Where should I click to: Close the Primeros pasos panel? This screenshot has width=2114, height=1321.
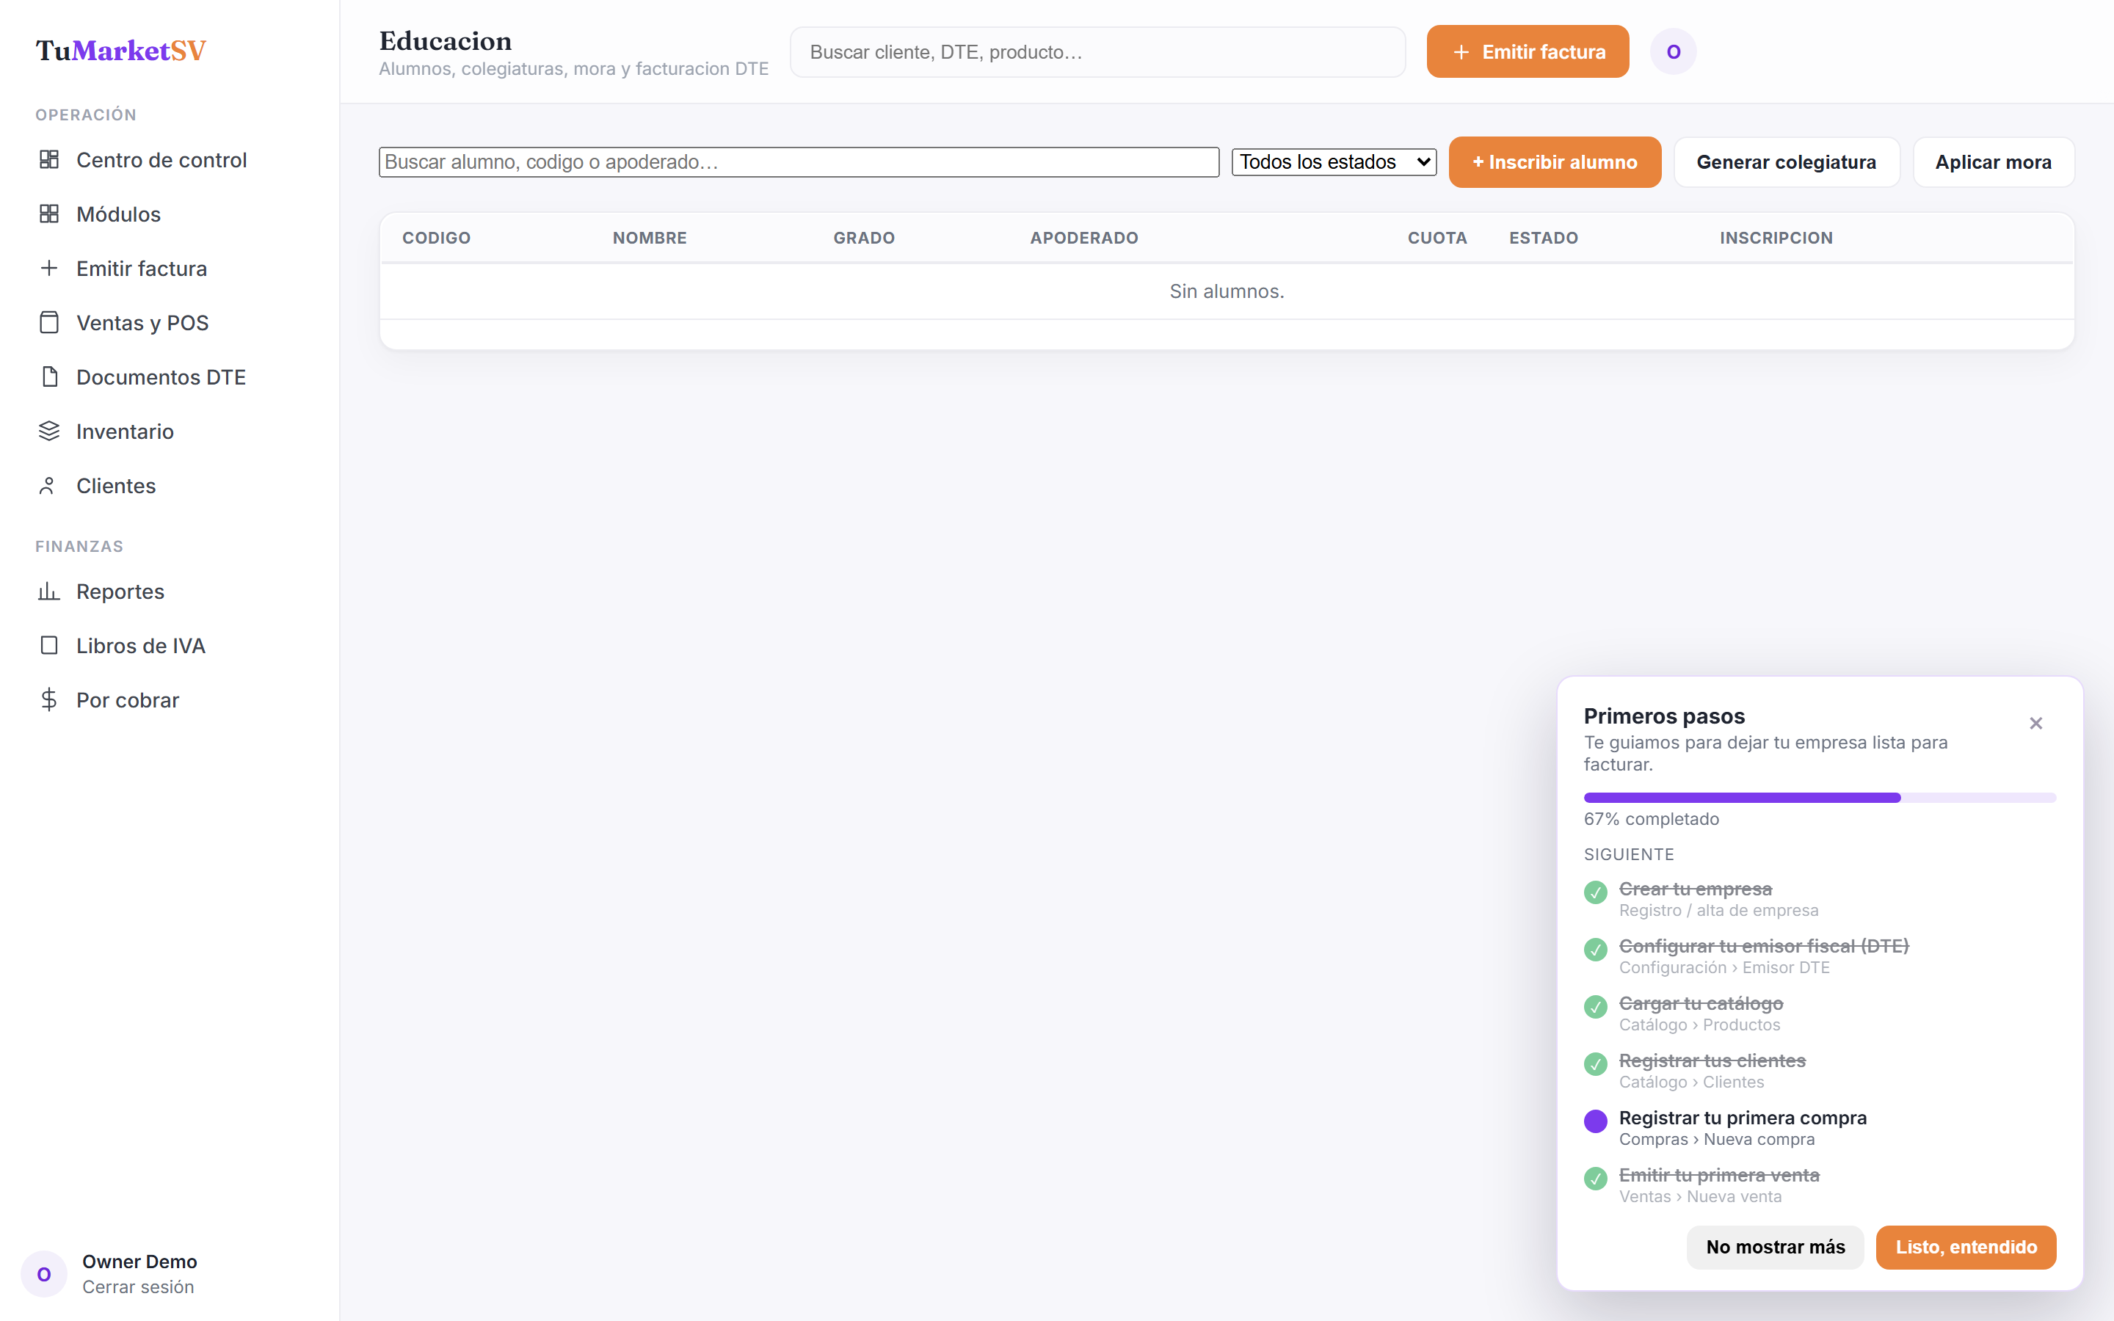click(2035, 724)
